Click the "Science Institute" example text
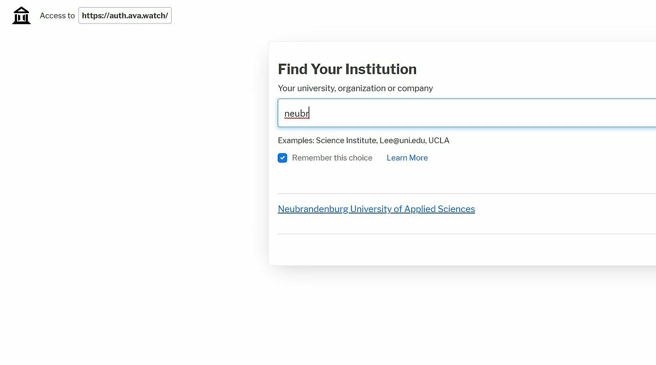The width and height of the screenshot is (656, 365). coord(347,140)
